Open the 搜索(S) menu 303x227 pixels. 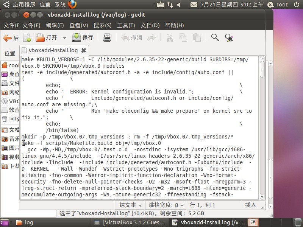tap(102, 25)
